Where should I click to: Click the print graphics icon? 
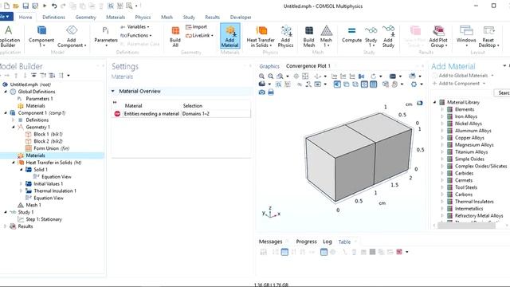coord(271,92)
